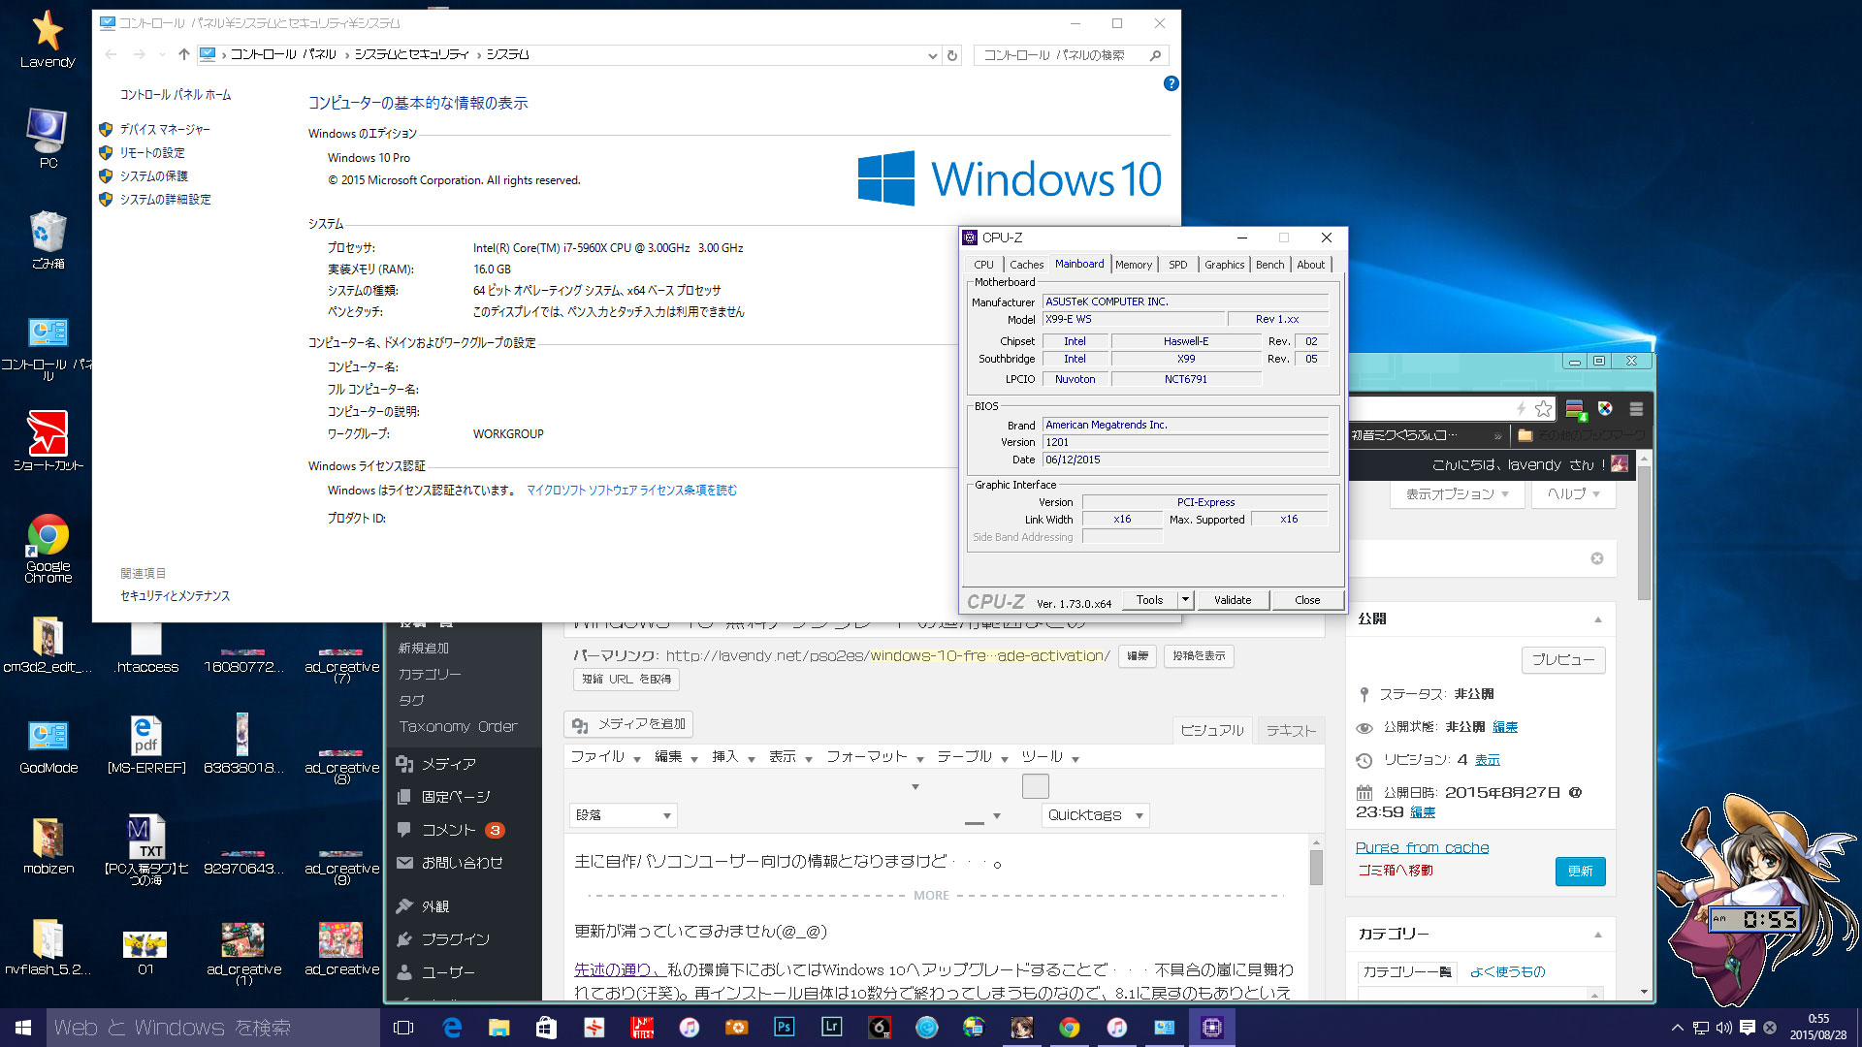This screenshot has height=1047, width=1862.
Task: Open the Lavendy star desktop icon
Action: click(48, 39)
